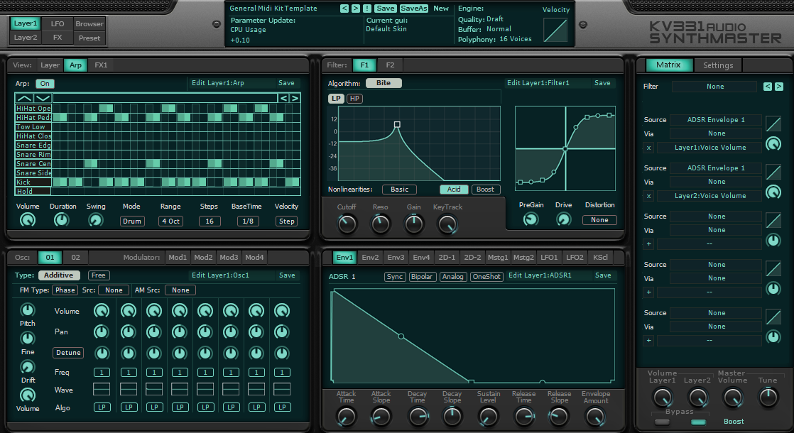
Task: Switch to oscillator 02 tab
Action: (75, 258)
